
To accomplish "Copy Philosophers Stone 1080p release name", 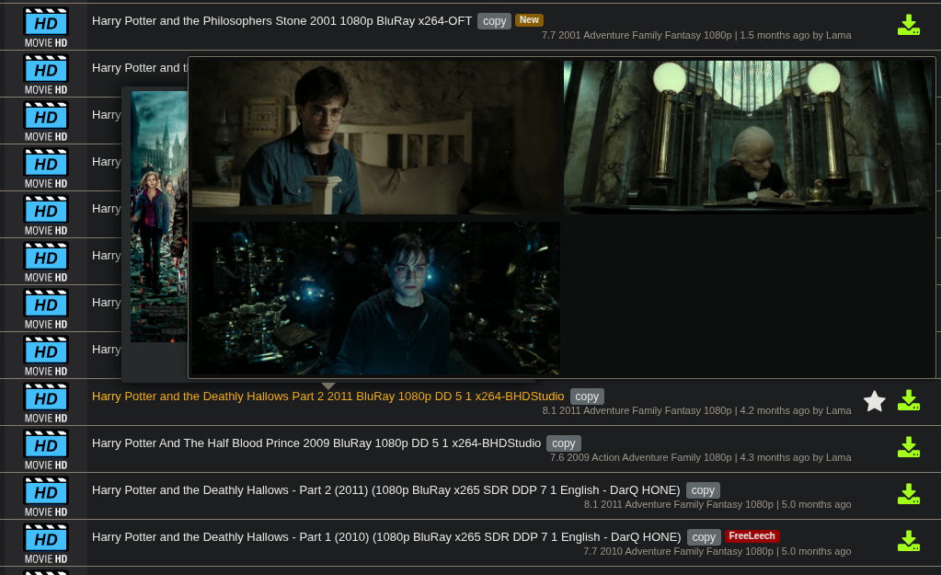I will 495,21.
